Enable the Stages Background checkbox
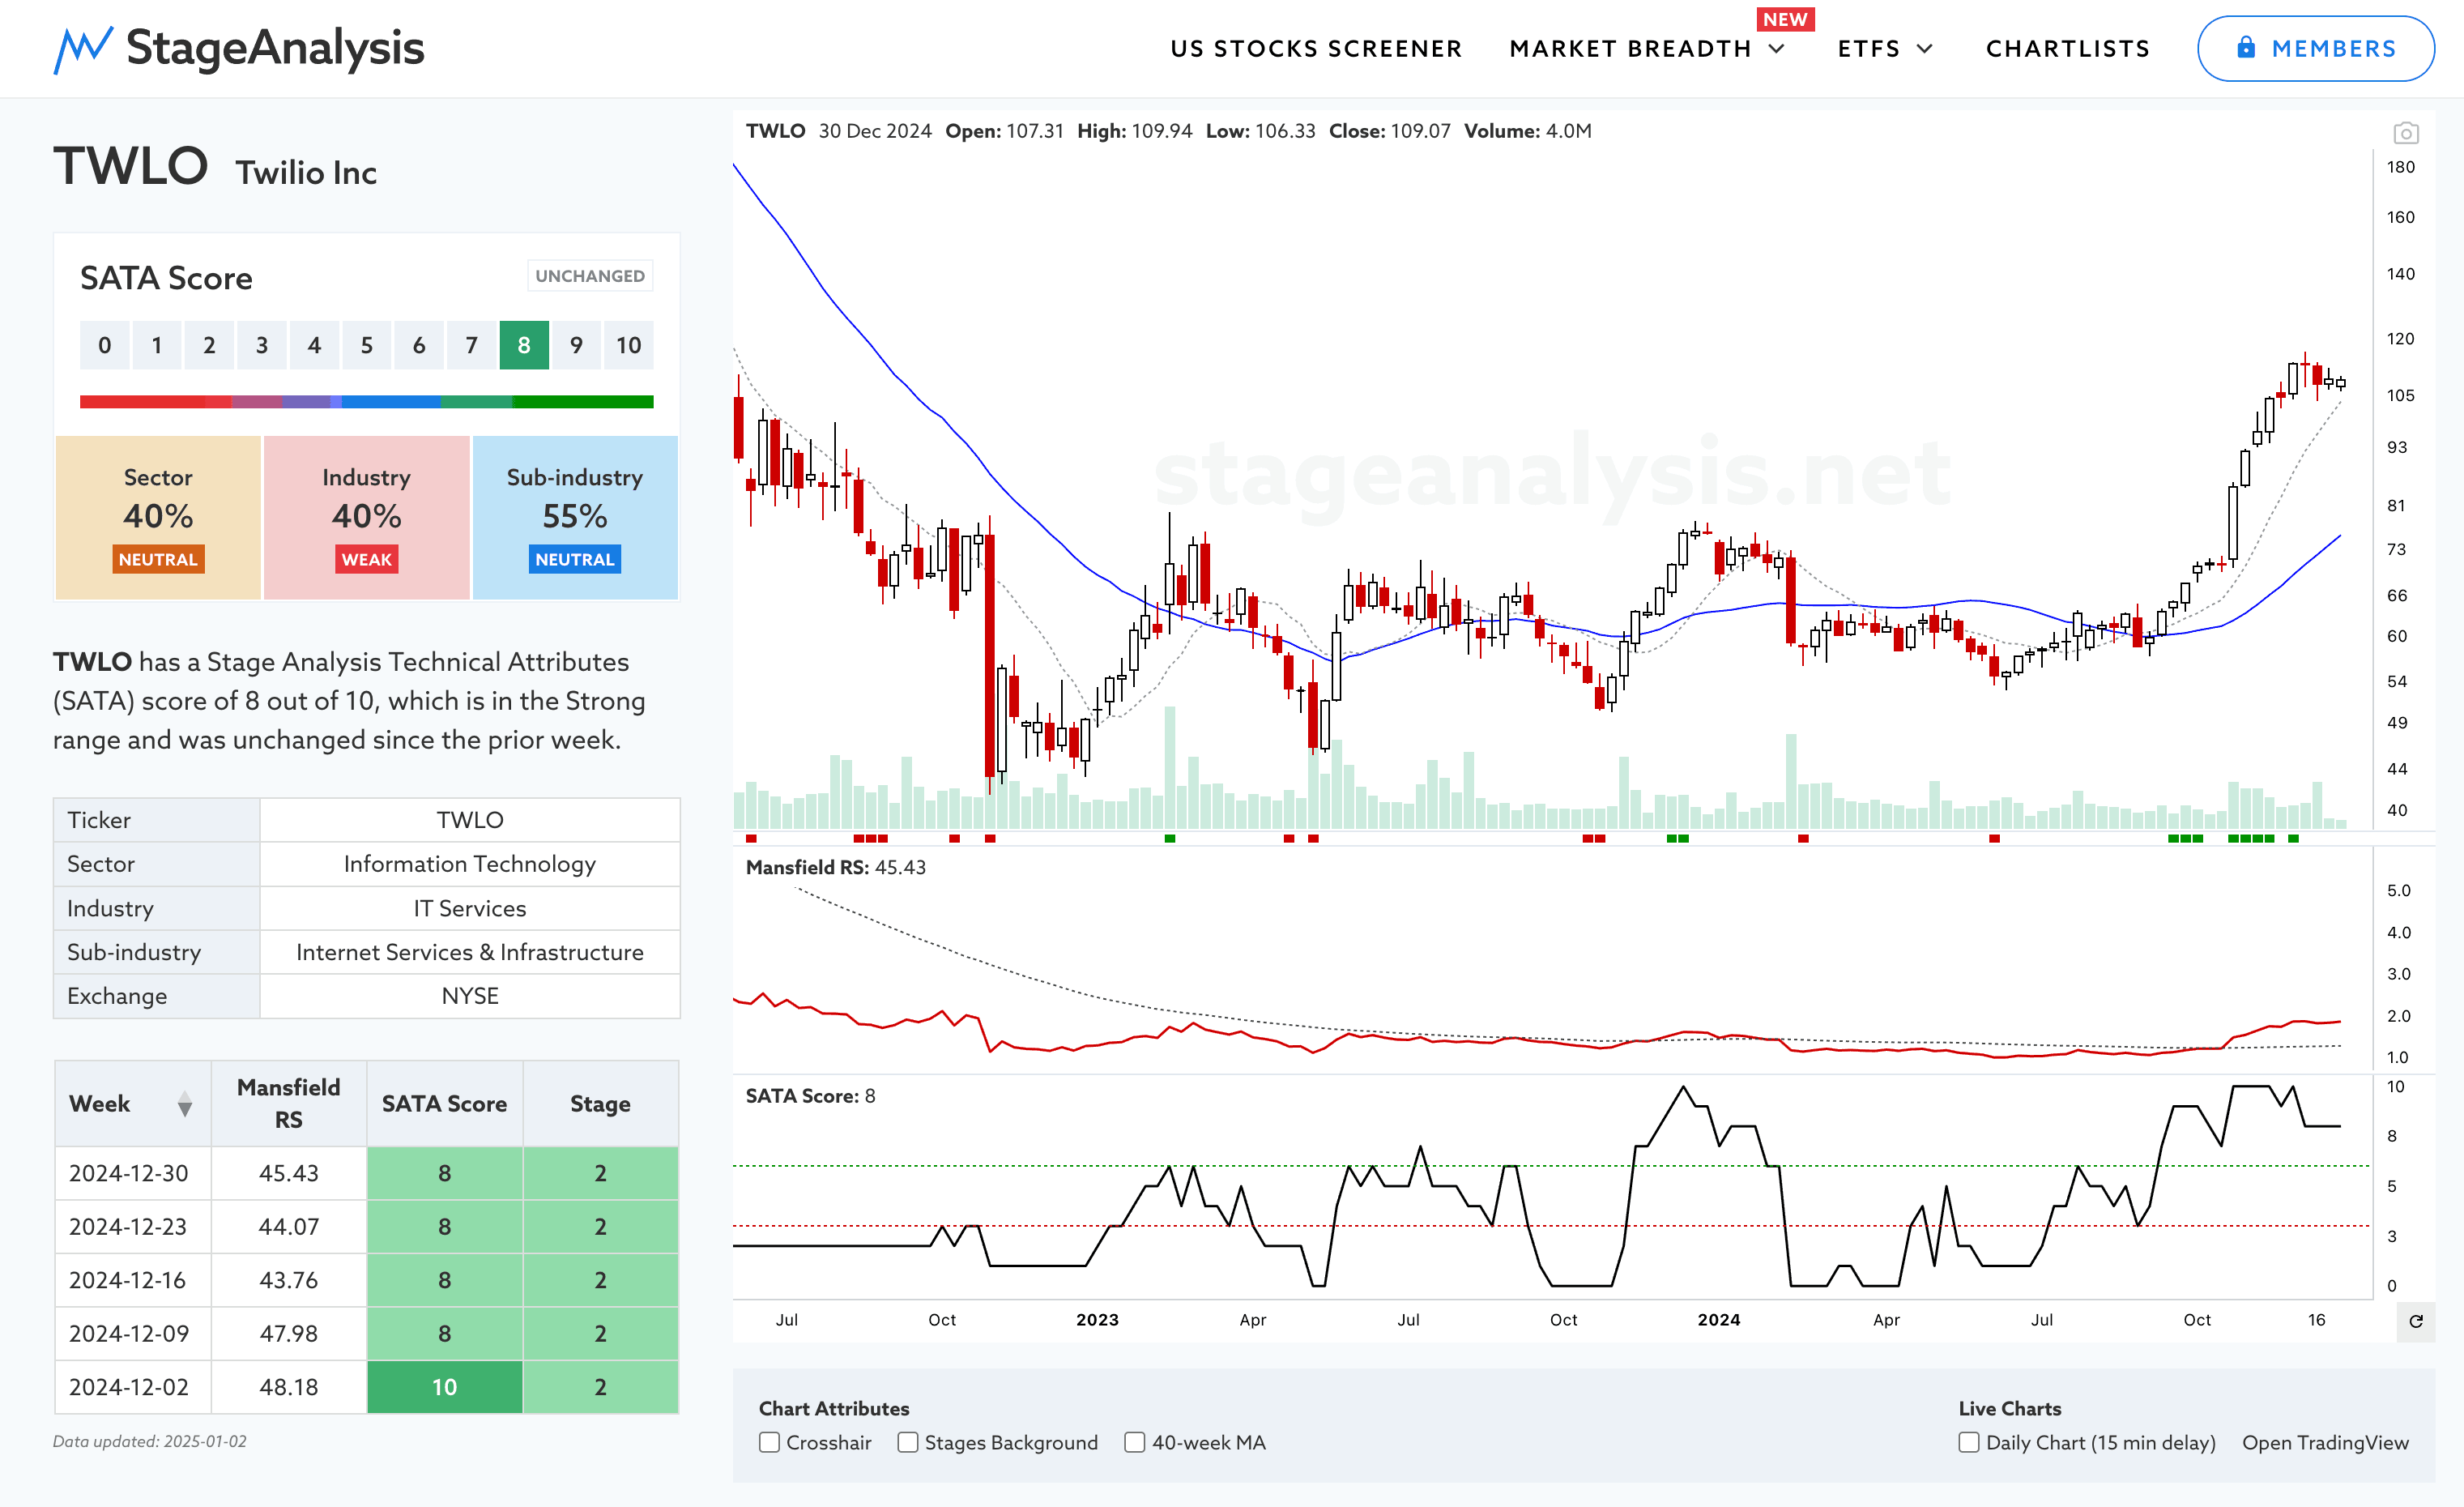The image size is (2464, 1507). click(x=907, y=1442)
